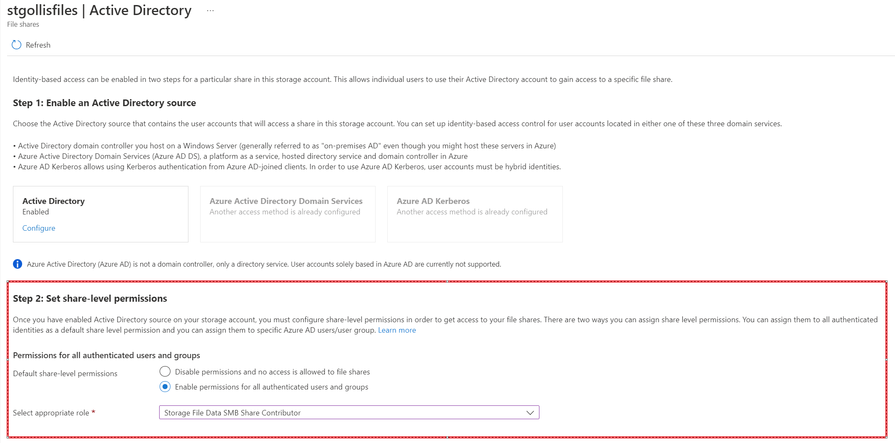Viewport: 895px width, 443px height.
Task: Select Azure Active Directory Domain Services card
Action: click(x=288, y=214)
